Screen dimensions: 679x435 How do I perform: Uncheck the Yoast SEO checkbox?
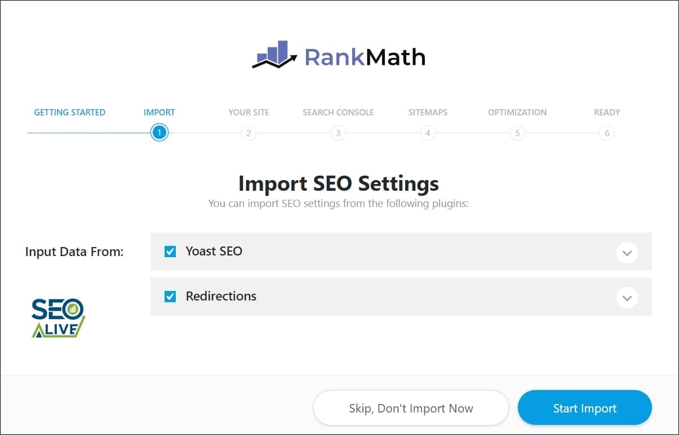click(170, 252)
